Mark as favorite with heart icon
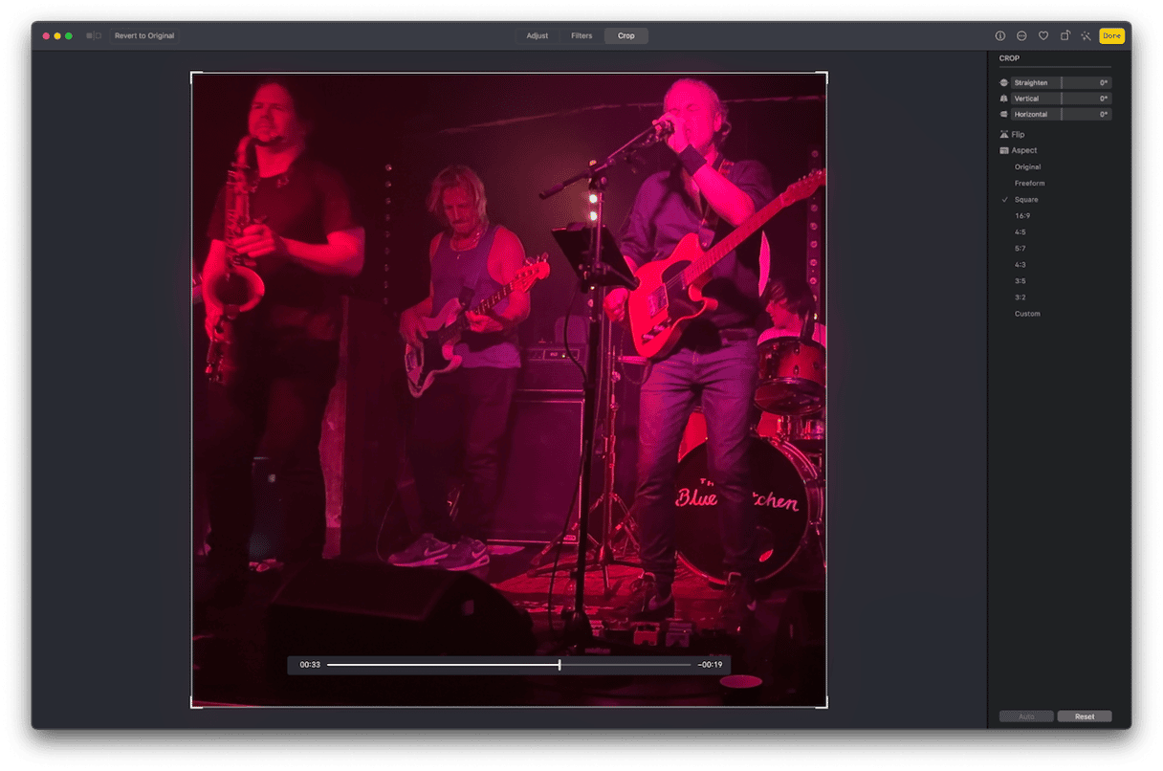Viewport: 1163px width, 771px height. (1043, 35)
